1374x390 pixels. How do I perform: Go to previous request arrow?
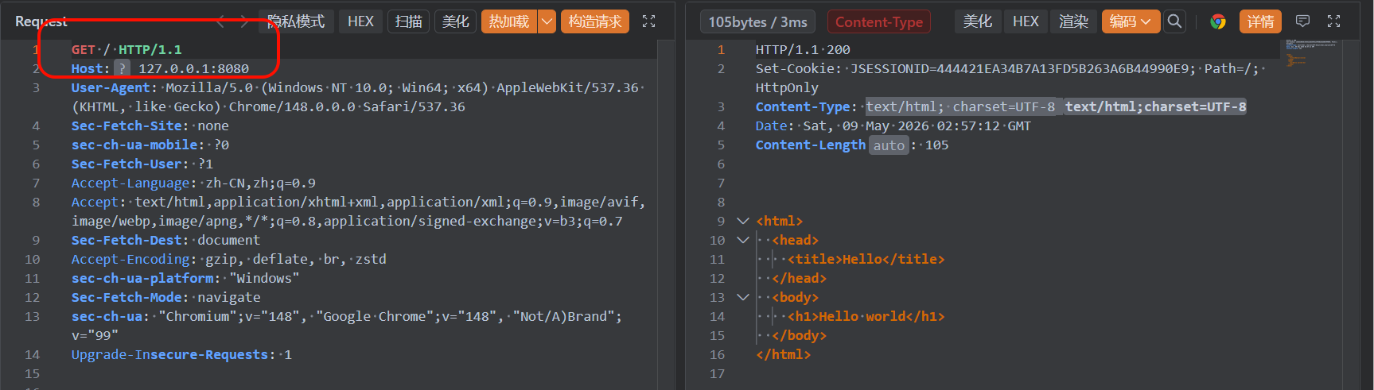point(220,21)
